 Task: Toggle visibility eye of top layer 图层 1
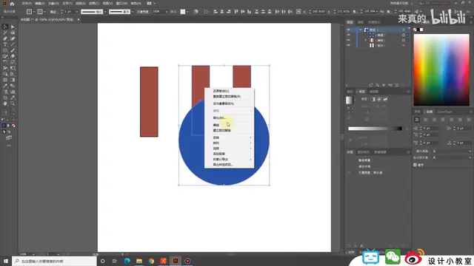point(348,30)
